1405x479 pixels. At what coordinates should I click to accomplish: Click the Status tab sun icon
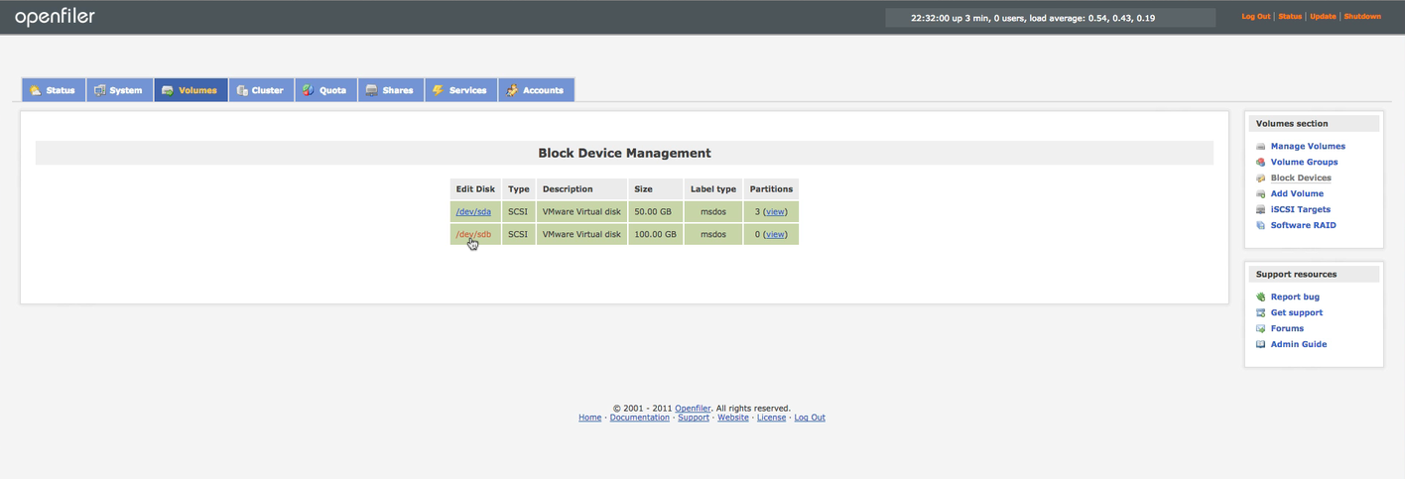[x=36, y=90]
